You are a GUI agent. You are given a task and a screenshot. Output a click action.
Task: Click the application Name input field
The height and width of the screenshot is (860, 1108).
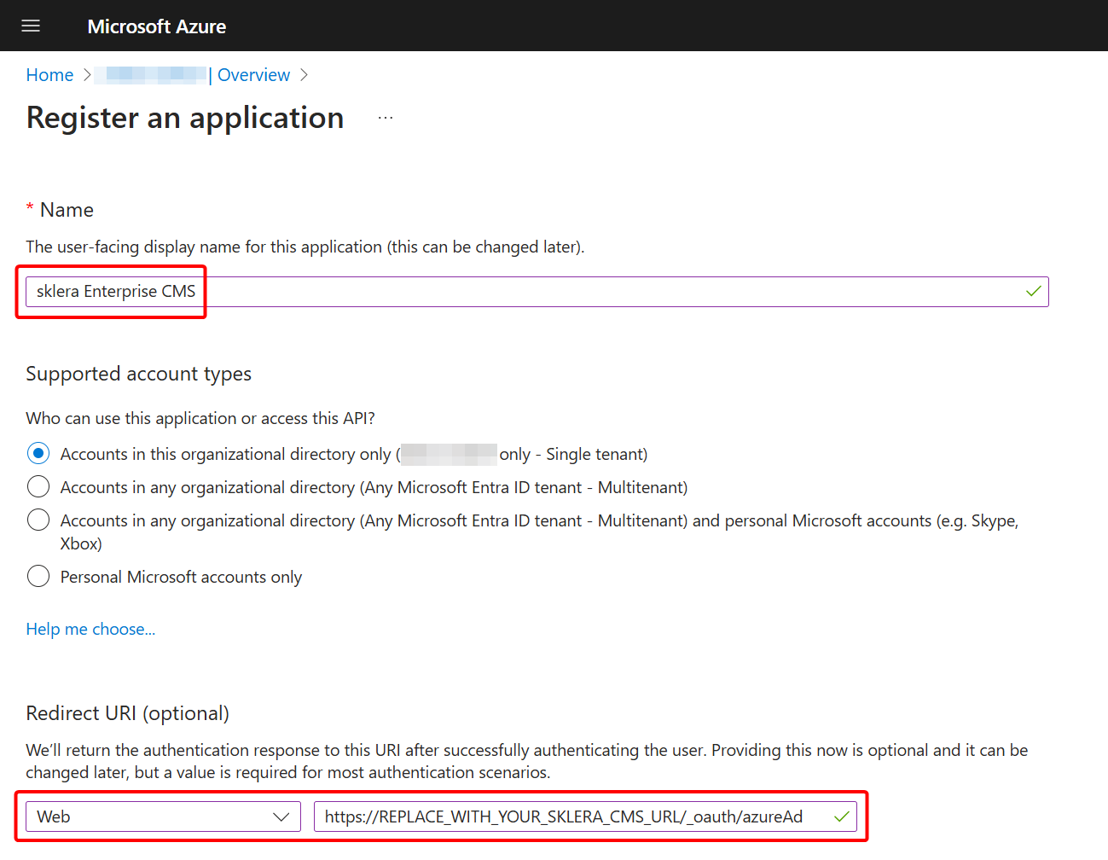(537, 292)
